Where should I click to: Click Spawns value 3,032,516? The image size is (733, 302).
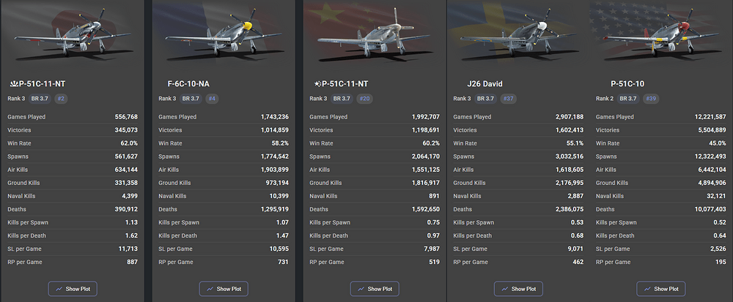tap(569, 156)
